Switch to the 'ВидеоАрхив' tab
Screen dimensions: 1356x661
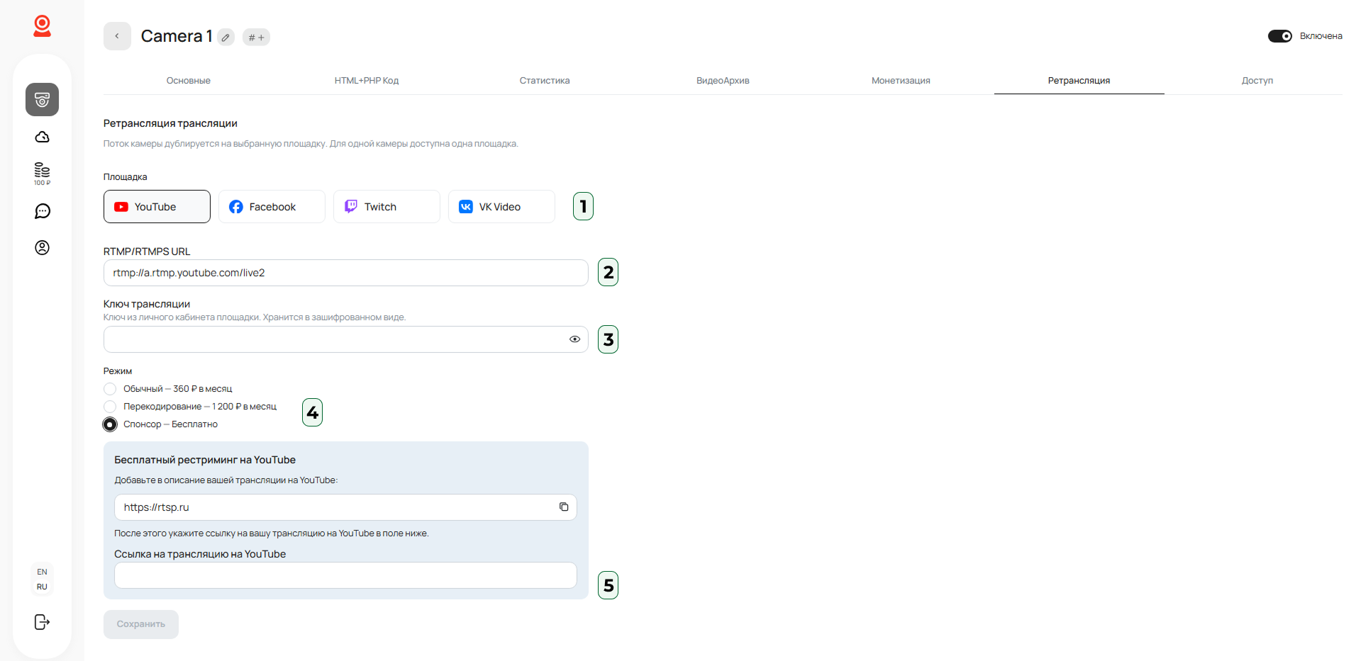pyautogui.click(x=723, y=81)
